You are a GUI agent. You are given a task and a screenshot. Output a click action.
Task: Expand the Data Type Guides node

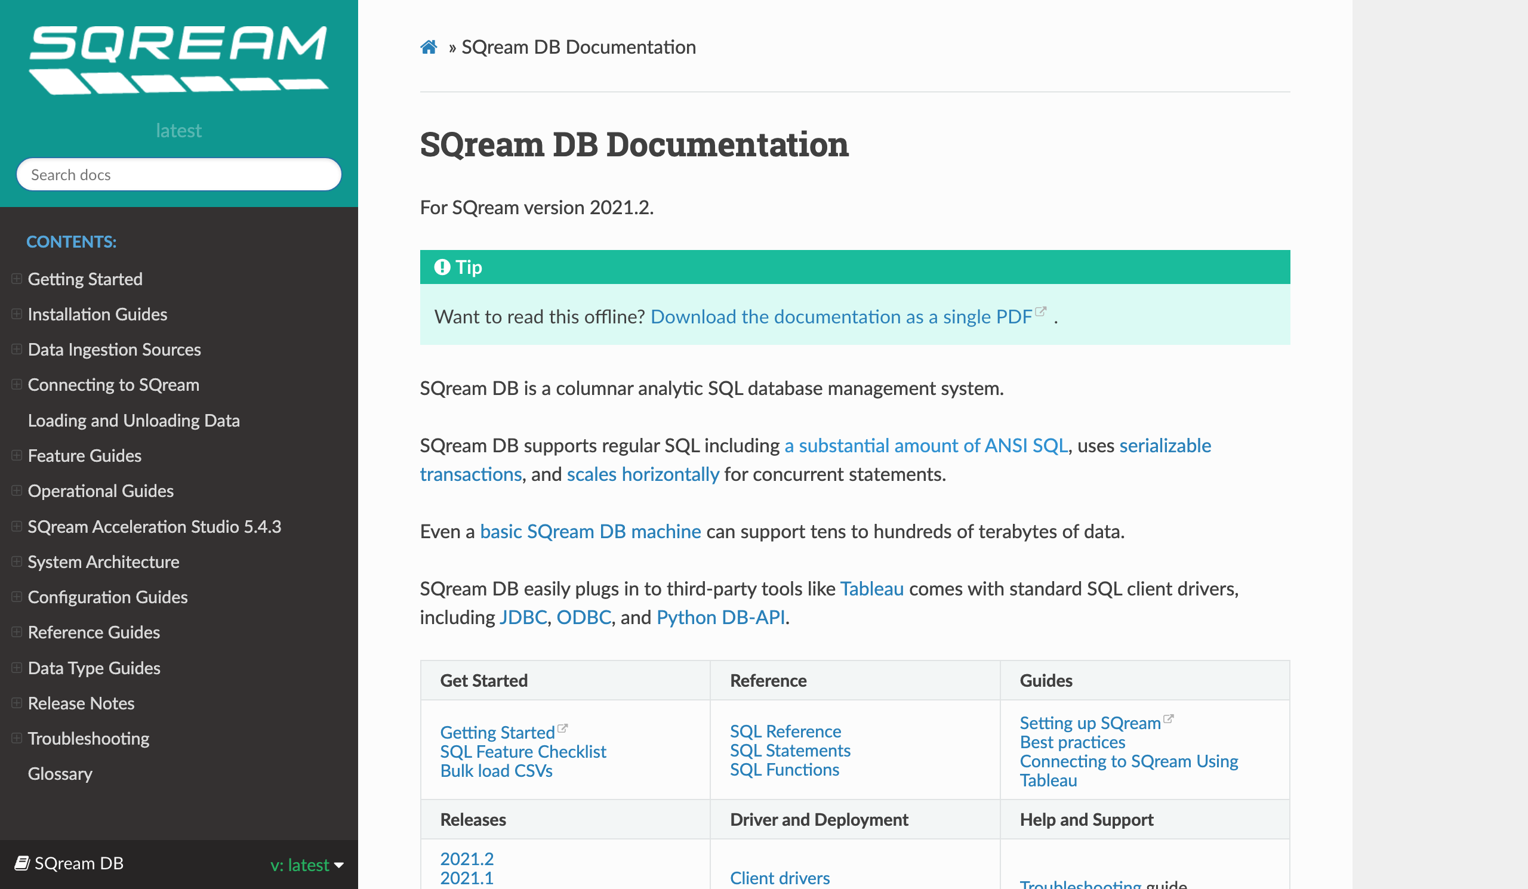(17, 667)
